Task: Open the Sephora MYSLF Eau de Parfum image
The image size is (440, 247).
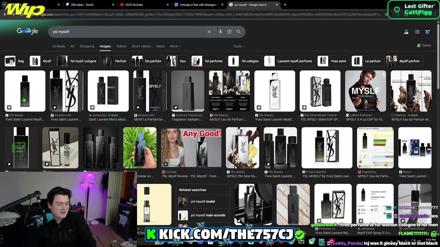Action: [x=411, y=91]
